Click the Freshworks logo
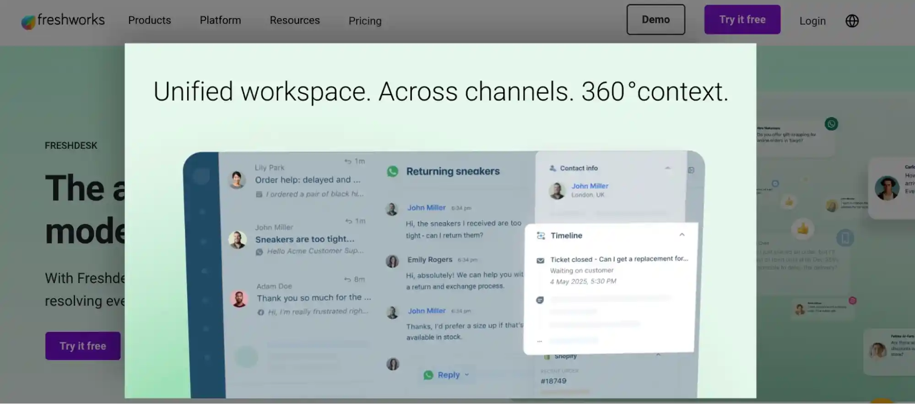This screenshot has height=404, width=915. [x=63, y=20]
